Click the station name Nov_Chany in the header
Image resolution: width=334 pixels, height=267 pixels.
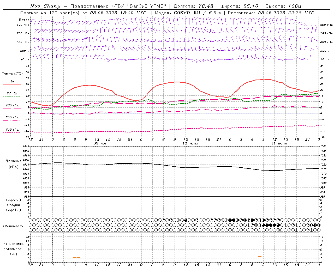pos(45,6)
